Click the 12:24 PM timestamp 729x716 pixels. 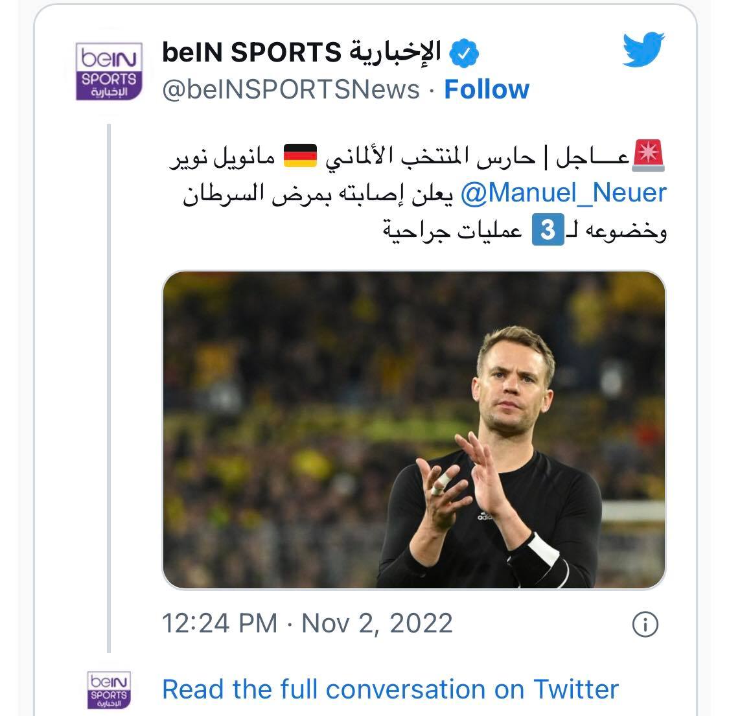[219, 623]
